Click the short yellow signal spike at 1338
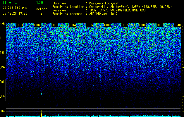Image resolution: width=184 pixels, height=117 pixels. [x=143, y=115]
